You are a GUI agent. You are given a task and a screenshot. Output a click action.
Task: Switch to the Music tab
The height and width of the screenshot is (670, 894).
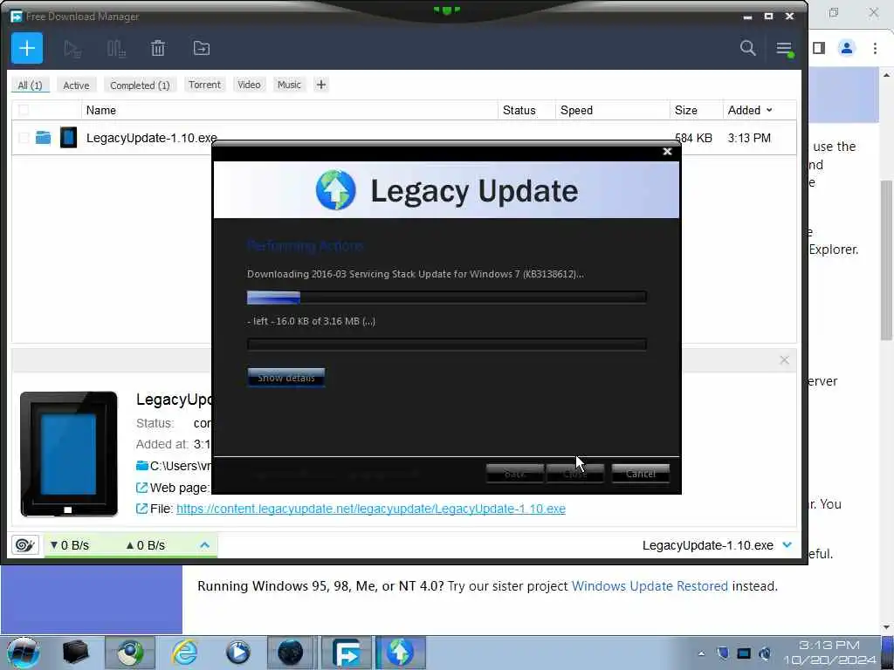coord(289,85)
